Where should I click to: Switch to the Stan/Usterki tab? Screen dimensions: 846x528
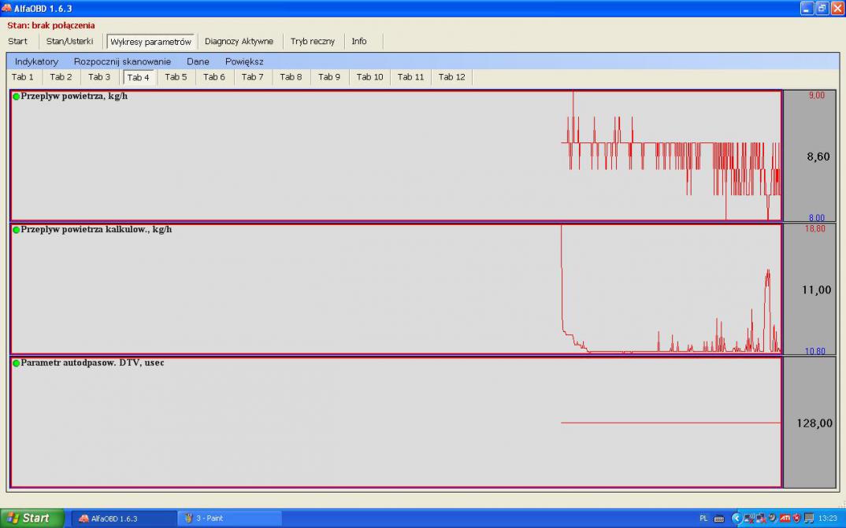69,42
